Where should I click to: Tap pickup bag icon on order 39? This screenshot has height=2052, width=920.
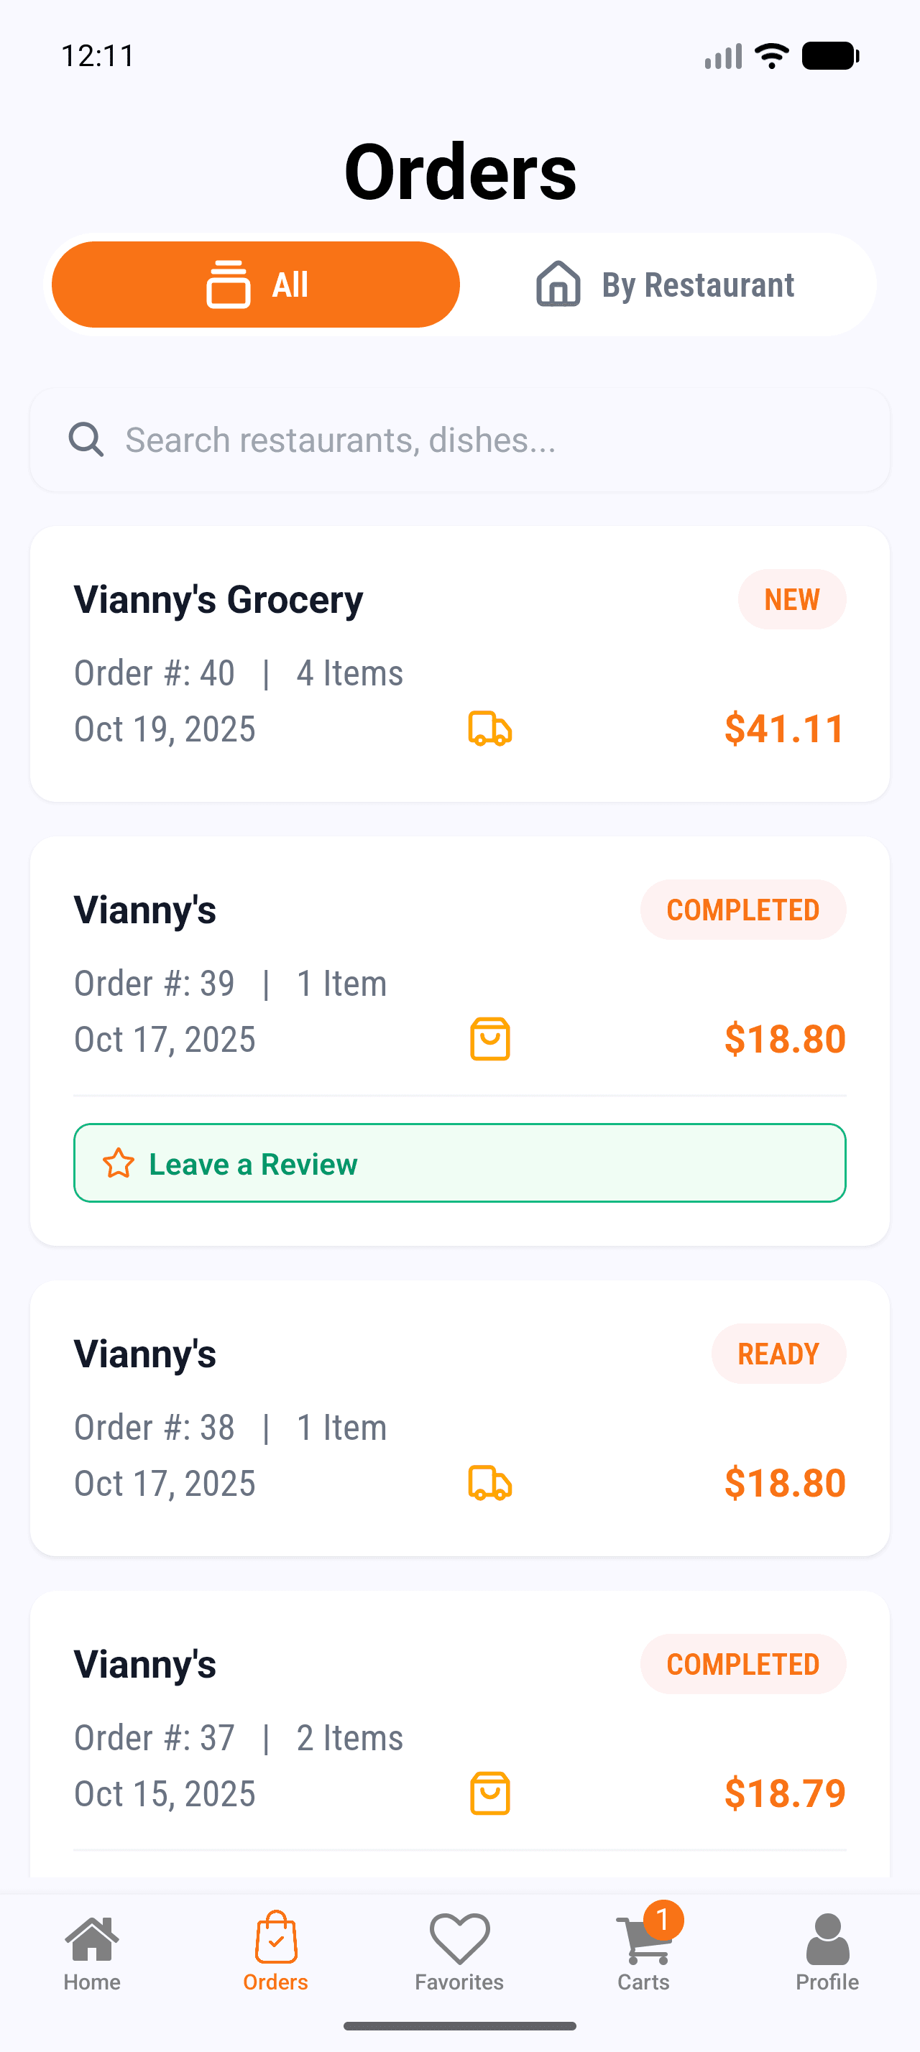pos(490,1039)
